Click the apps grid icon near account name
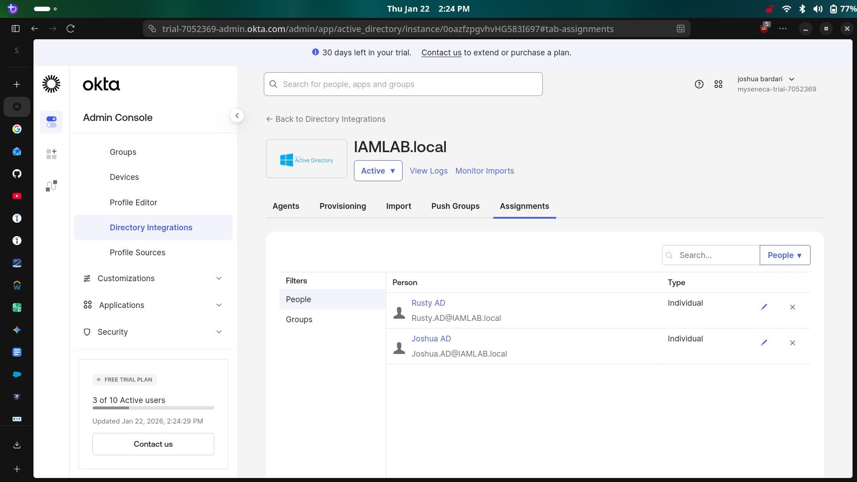The height and width of the screenshot is (482, 857). pyautogui.click(x=718, y=84)
